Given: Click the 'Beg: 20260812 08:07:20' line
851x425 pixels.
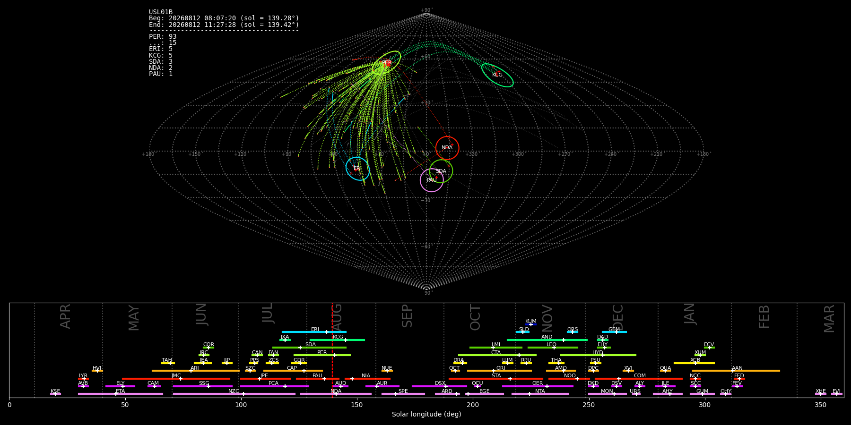Looking at the screenshot, I should pos(224,18).
